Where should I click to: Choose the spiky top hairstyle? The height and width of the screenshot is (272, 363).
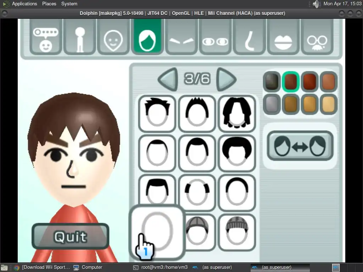pos(197,114)
